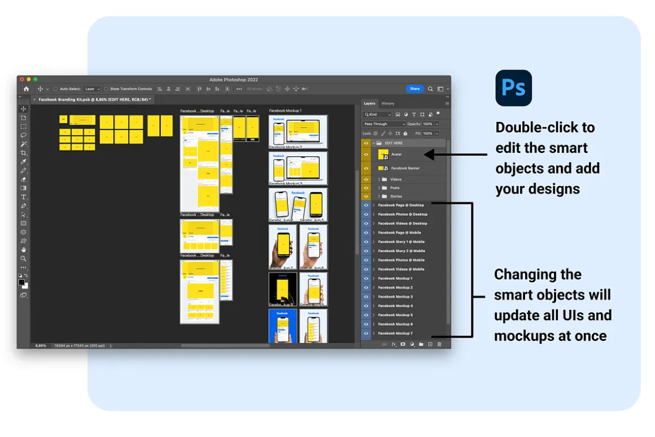The image size is (655, 437).
Task: Select the Rectangular Marquee tool
Action: tap(23, 126)
